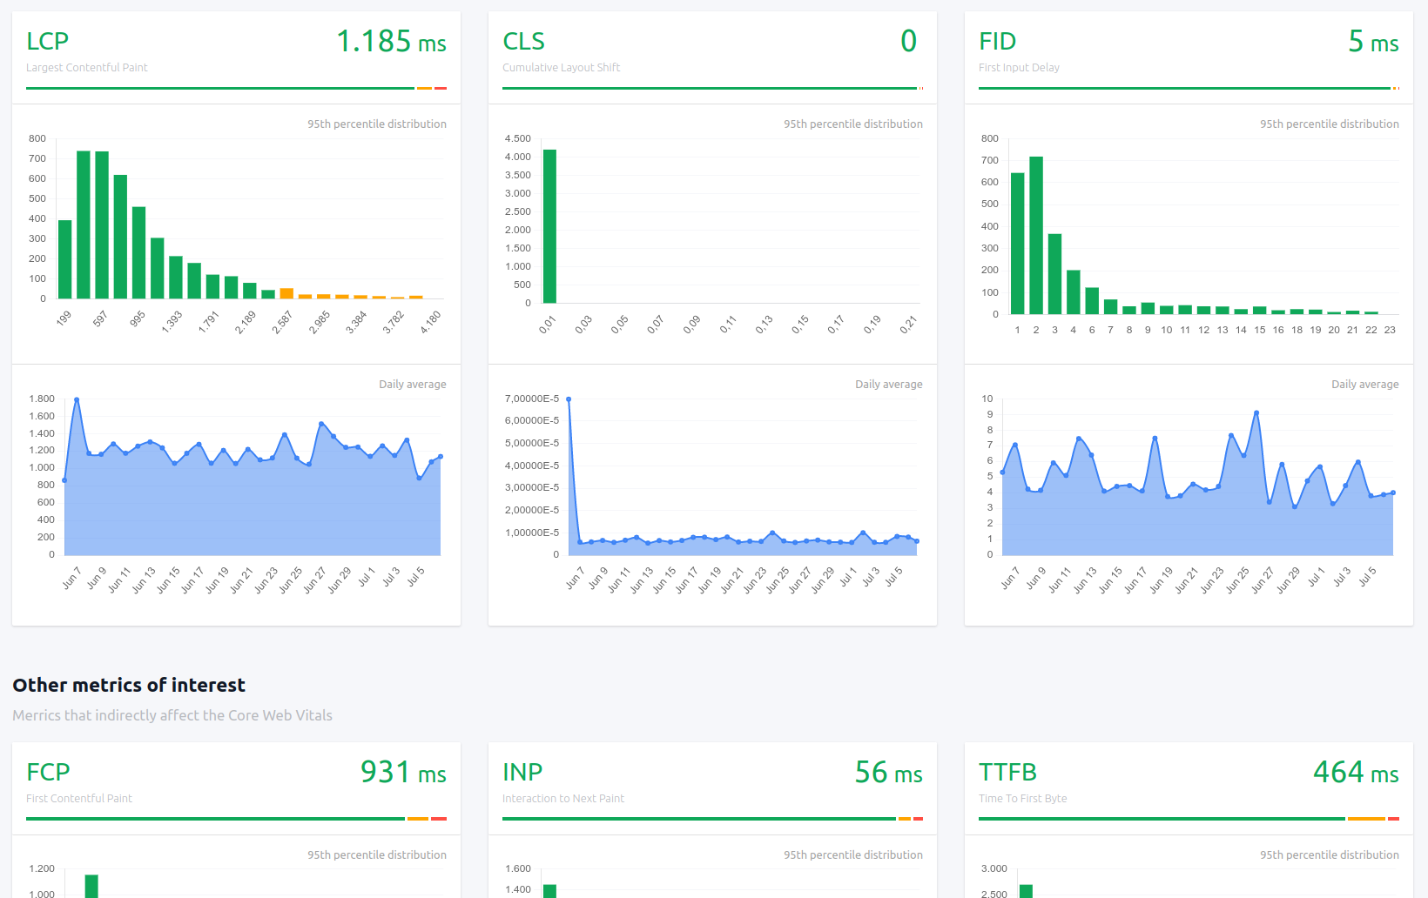Viewport: 1428px width, 898px height.
Task: Open the FCP metric card heading
Action: 48,772
